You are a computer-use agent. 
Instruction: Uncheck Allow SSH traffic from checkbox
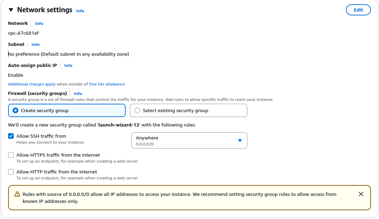tap(11, 136)
